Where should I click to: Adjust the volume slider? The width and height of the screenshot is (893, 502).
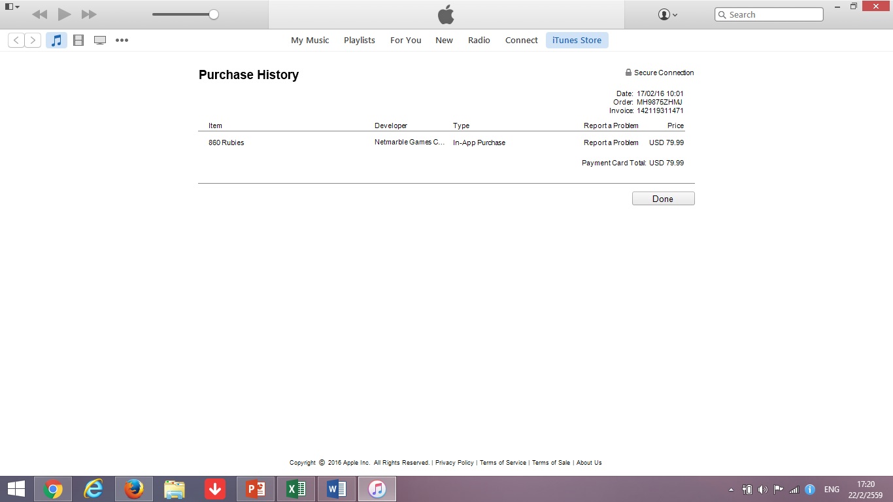[x=186, y=14]
